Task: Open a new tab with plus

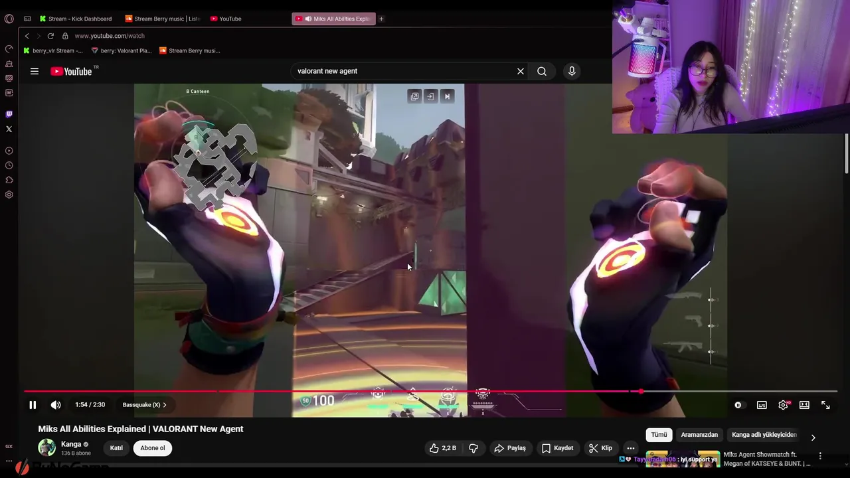Action: 381,19
